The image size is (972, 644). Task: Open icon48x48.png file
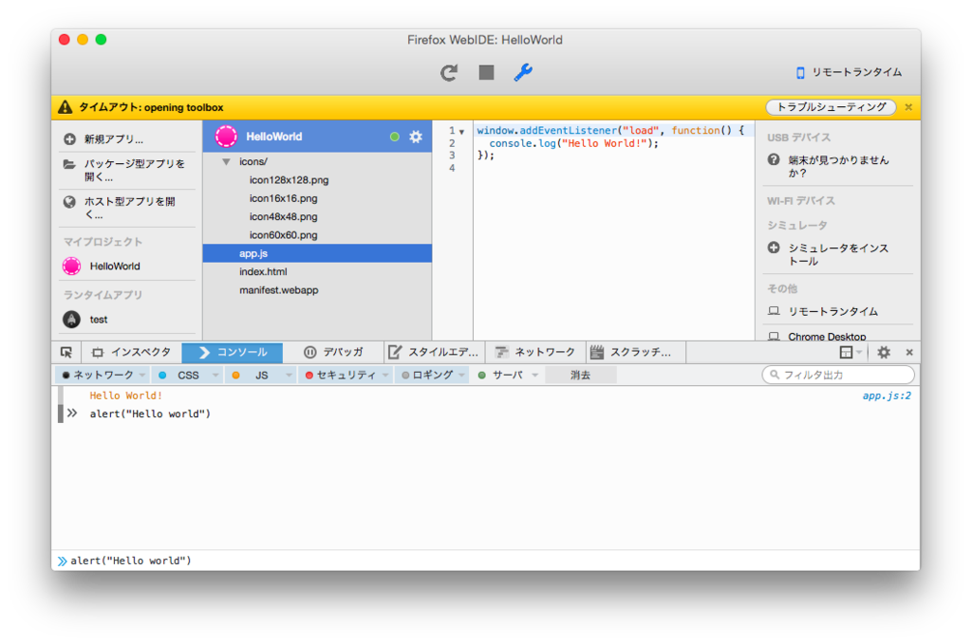283,217
